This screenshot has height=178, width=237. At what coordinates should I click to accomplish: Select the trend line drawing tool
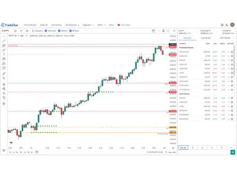coord(4,41)
